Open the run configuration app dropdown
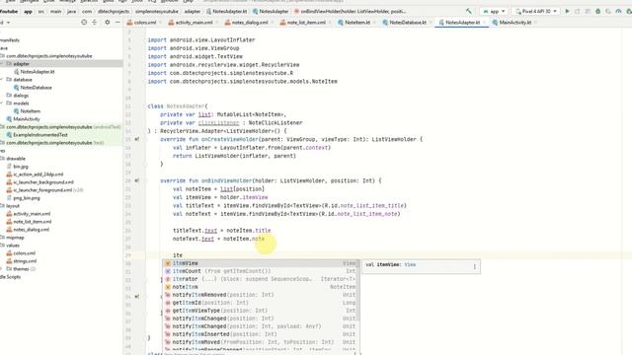The height and width of the screenshot is (355, 632). pos(494,11)
